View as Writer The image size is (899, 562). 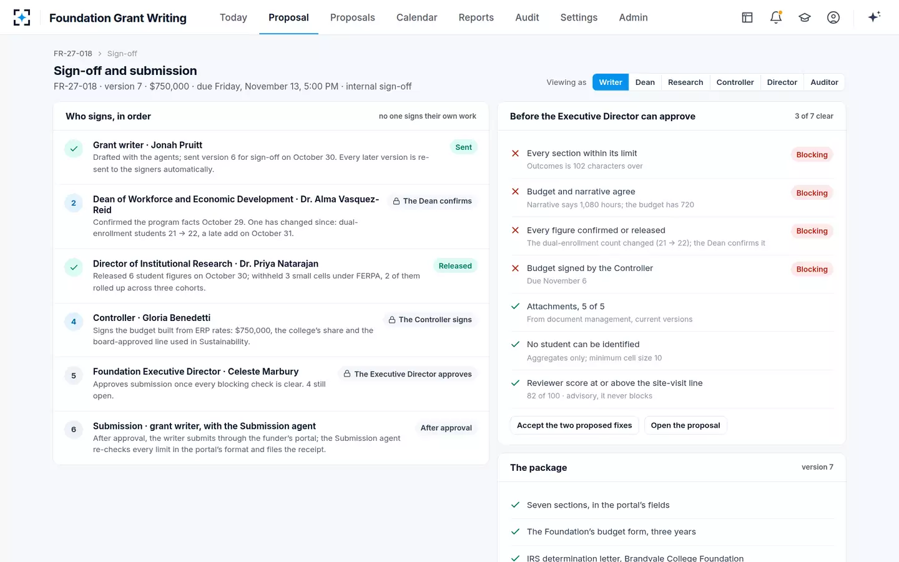[611, 82]
